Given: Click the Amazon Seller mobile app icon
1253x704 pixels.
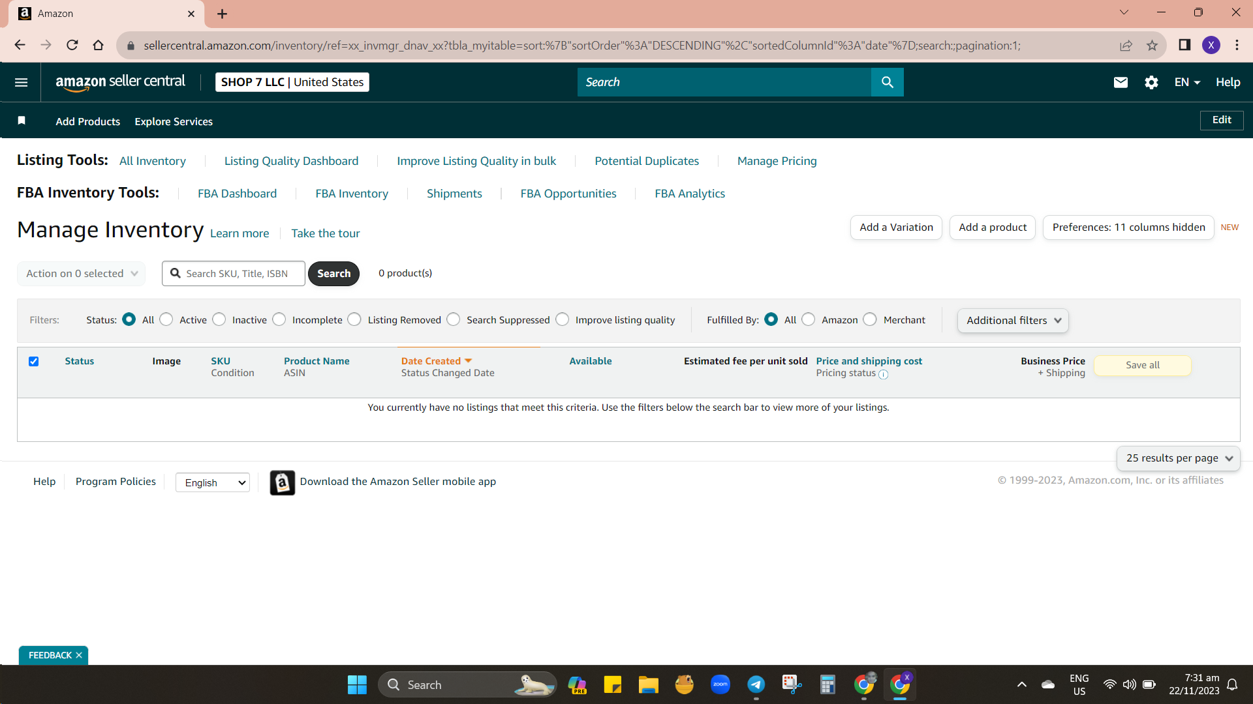Looking at the screenshot, I should (282, 482).
